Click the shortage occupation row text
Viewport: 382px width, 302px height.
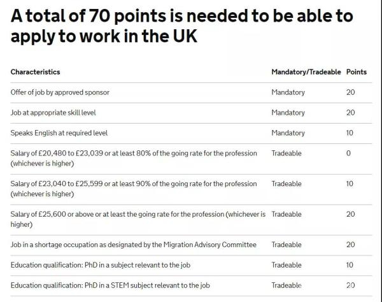[x=133, y=245]
